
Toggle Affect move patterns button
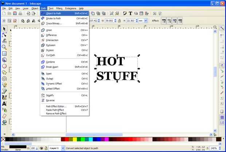coord(180,21)
